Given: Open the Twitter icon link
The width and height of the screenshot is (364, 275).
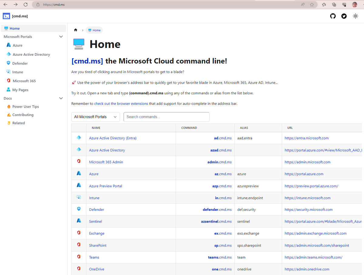Looking at the screenshot, I should 344,16.
